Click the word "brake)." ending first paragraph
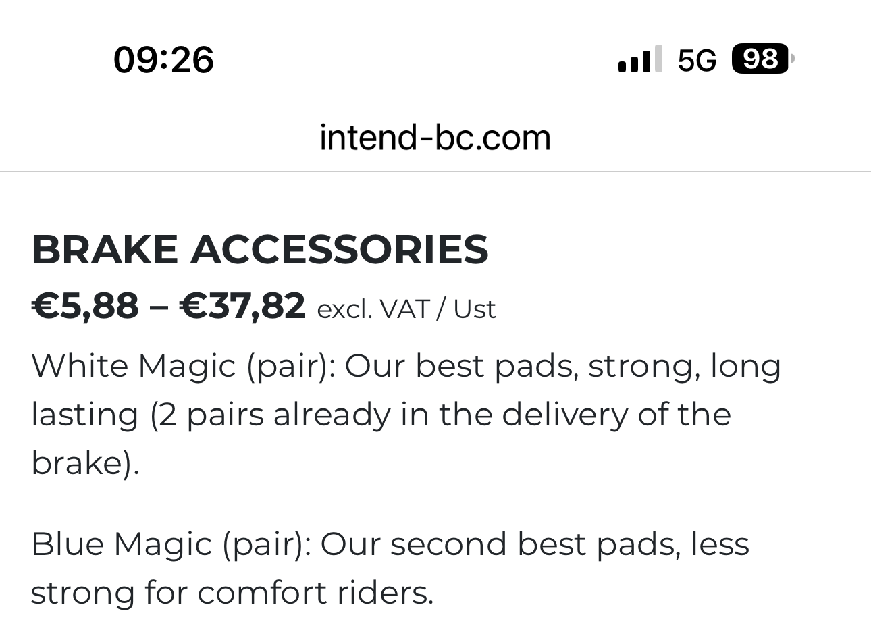 85,463
